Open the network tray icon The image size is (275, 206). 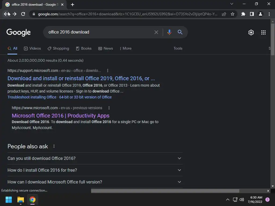(x=235, y=200)
